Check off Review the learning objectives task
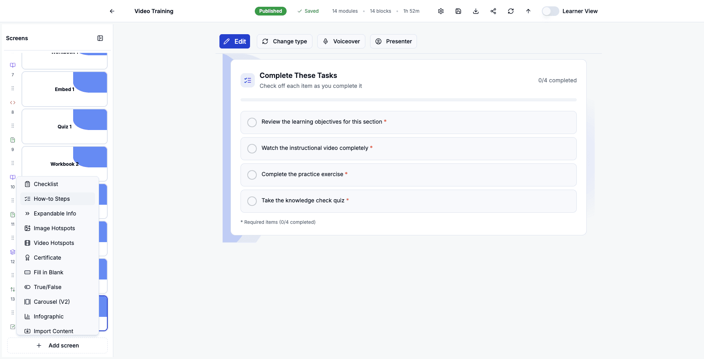Image resolution: width=704 pixels, height=359 pixels. click(252, 122)
